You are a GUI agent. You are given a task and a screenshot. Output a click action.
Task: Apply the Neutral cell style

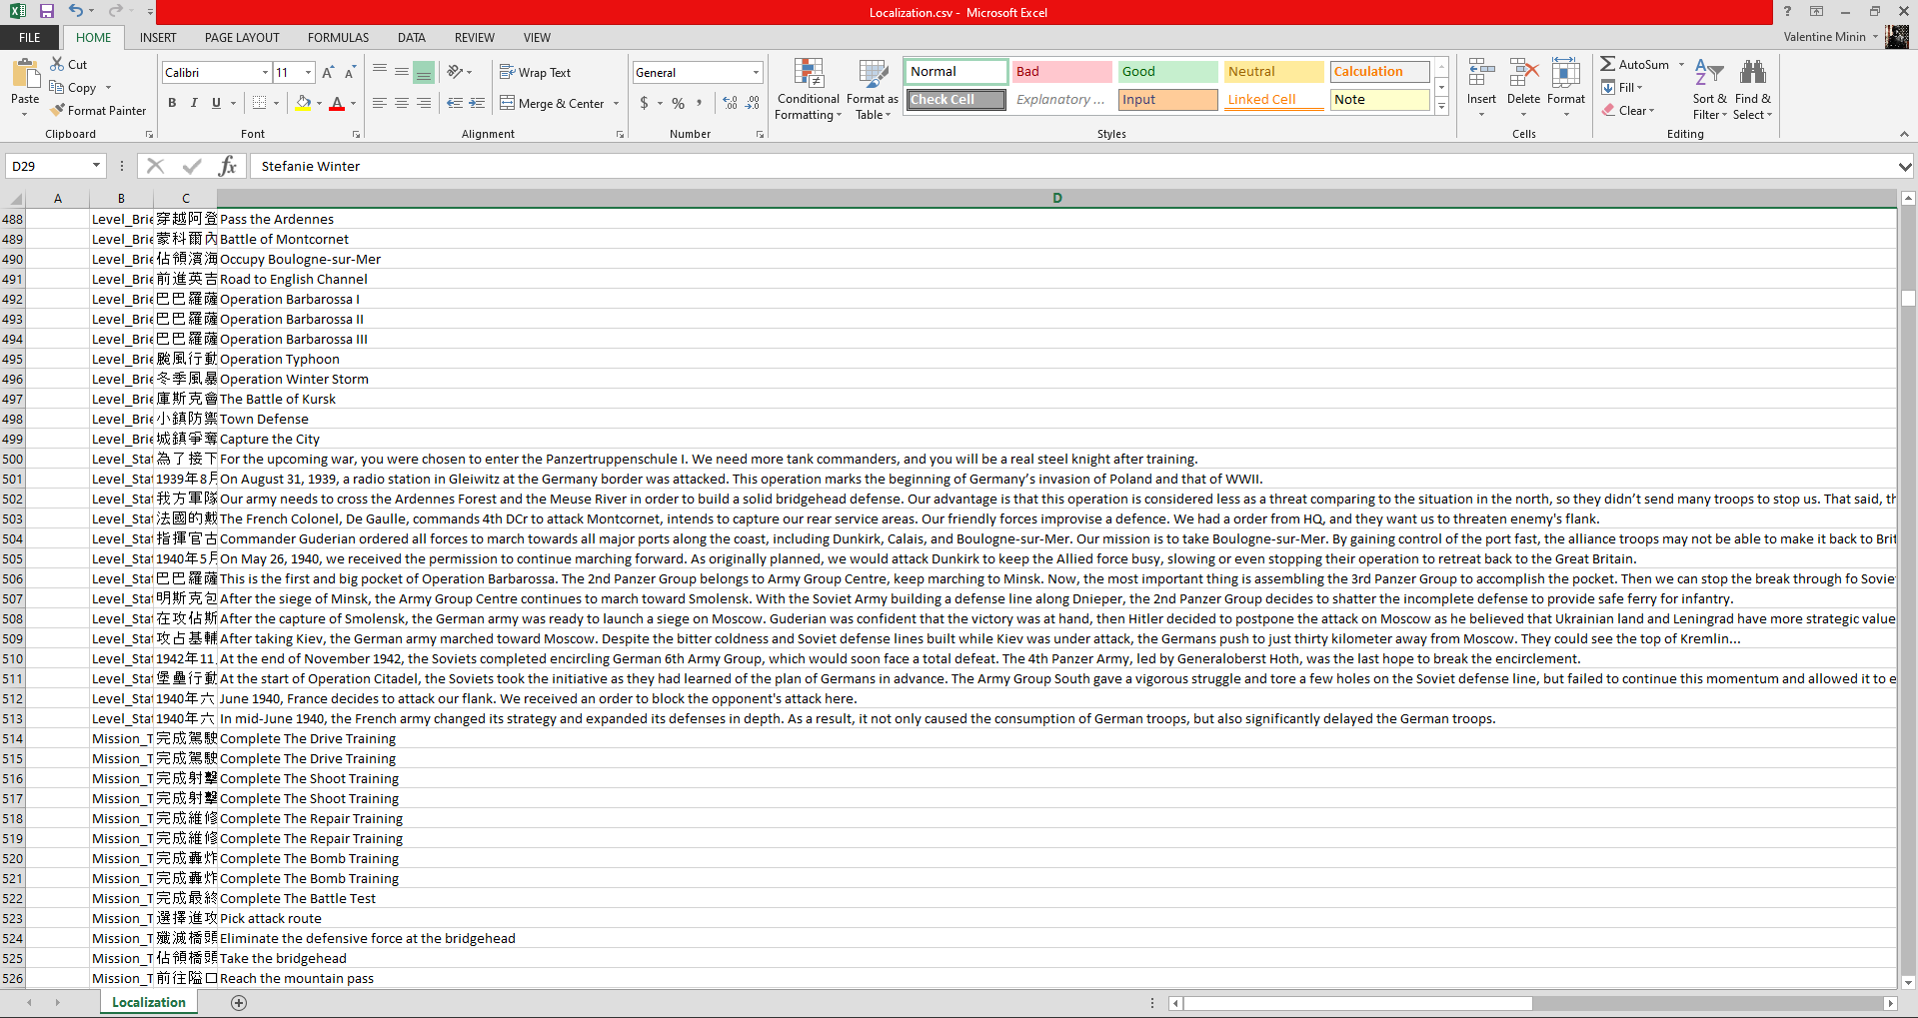[1273, 71]
